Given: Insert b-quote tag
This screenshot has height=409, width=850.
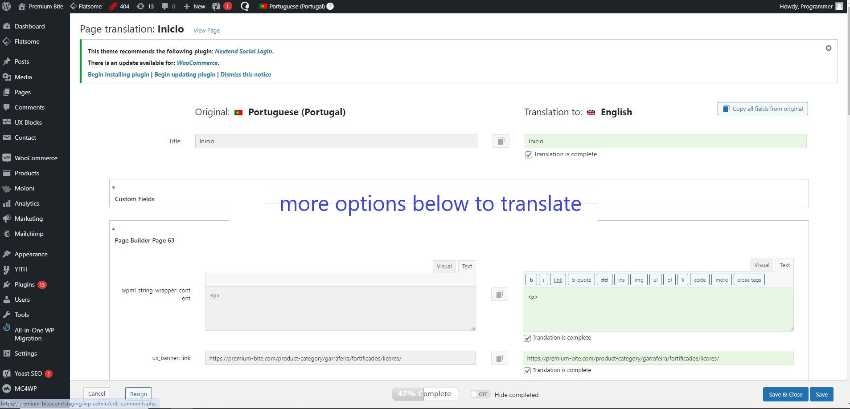Looking at the screenshot, I should tap(581, 279).
